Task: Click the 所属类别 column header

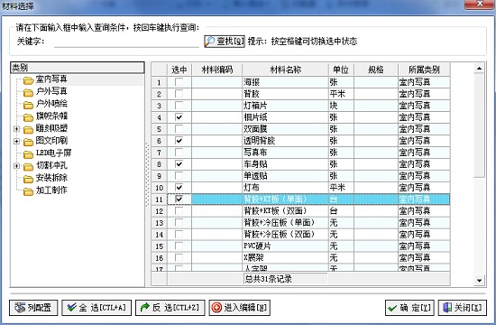Action: pos(424,70)
